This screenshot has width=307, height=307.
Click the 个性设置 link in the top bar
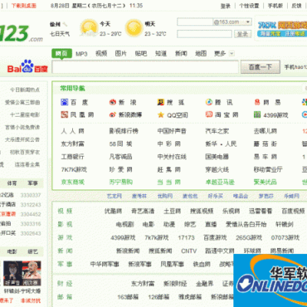coord(249,5)
